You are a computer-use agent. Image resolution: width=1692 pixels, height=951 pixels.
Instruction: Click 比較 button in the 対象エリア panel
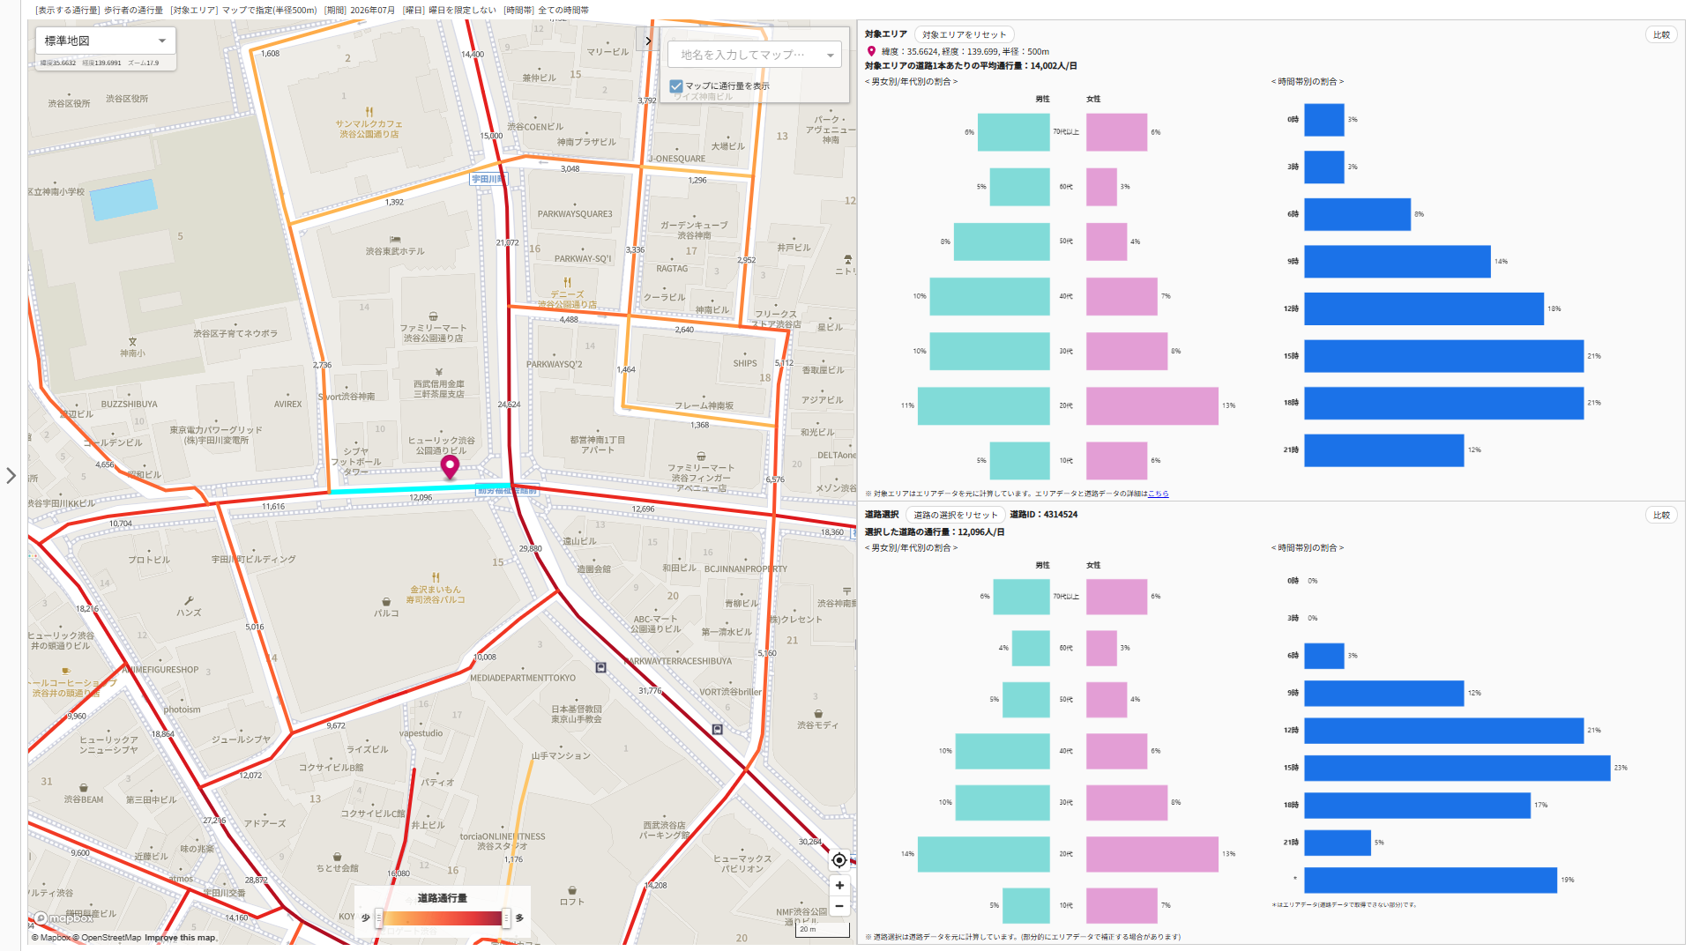(x=1661, y=35)
